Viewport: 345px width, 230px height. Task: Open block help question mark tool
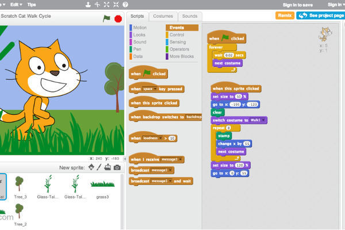tap(125, 5)
